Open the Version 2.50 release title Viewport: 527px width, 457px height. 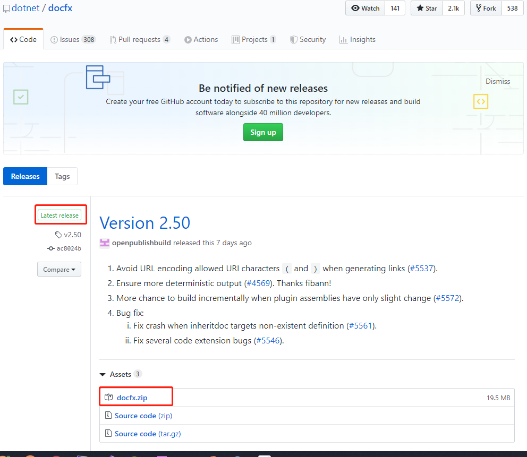point(145,223)
